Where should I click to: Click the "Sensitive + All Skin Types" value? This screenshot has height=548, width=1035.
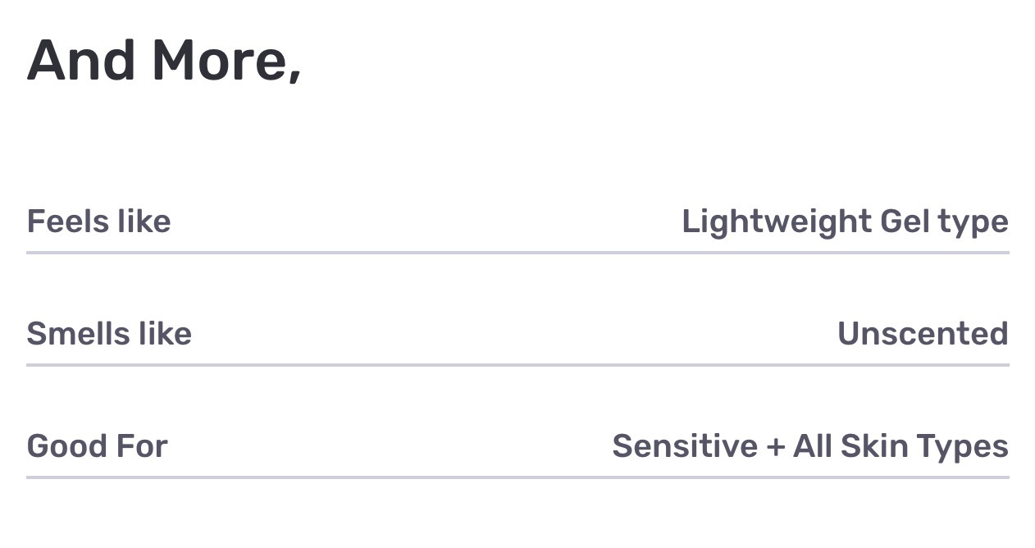click(810, 447)
